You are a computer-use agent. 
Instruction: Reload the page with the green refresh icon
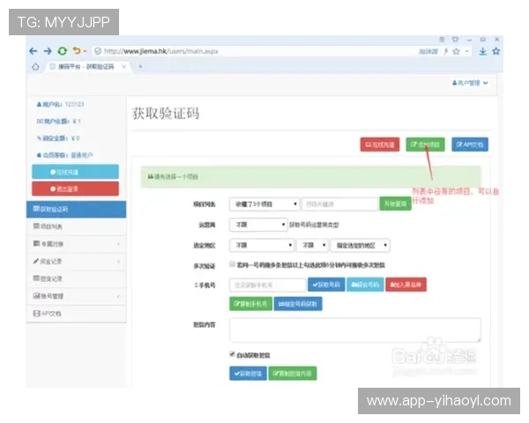tap(63, 51)
